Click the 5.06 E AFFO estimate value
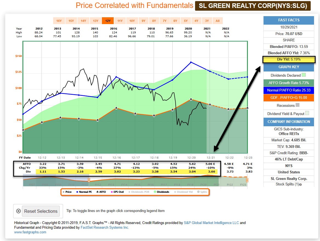 tap(210, 164)
